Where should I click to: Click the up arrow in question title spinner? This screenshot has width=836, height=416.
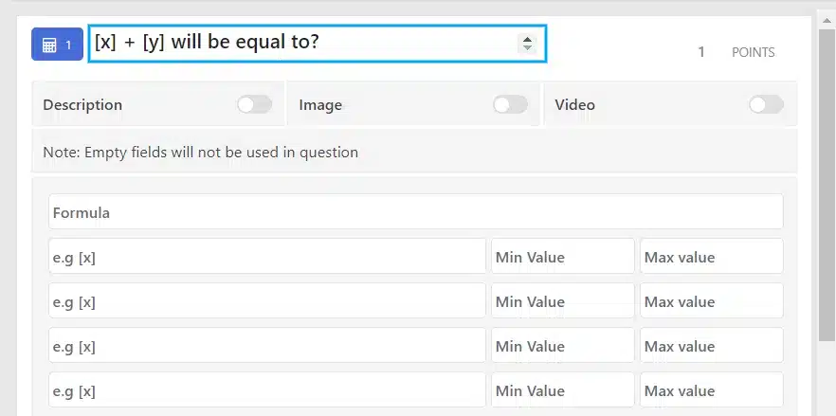click(x=527, y=40)
